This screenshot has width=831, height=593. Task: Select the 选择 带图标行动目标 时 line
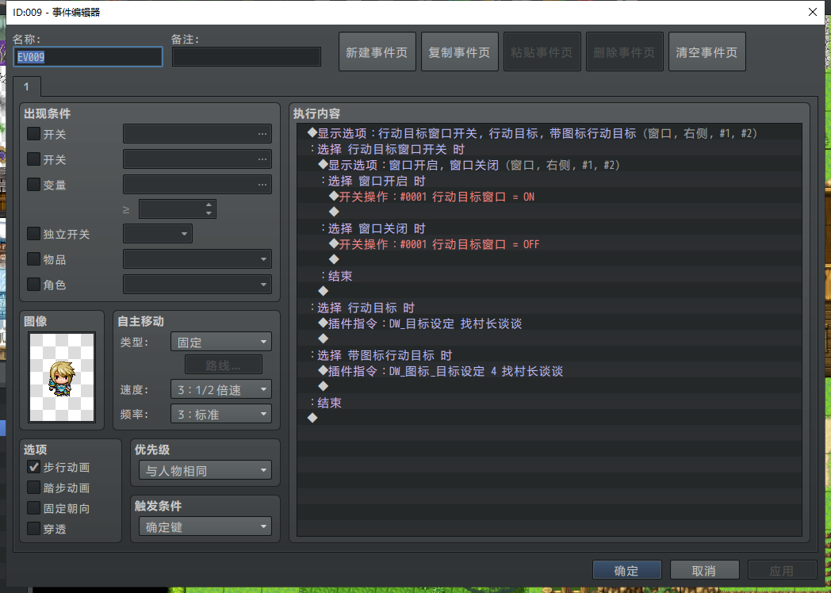click(x=550, y=355)
